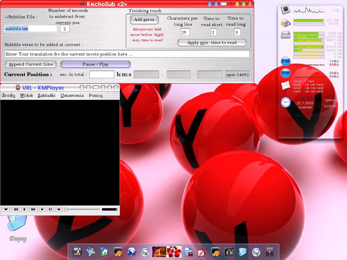Screen dimensions: 347x260
Task: Open the Home folder house icon in dock
Action: pos(104,252)
